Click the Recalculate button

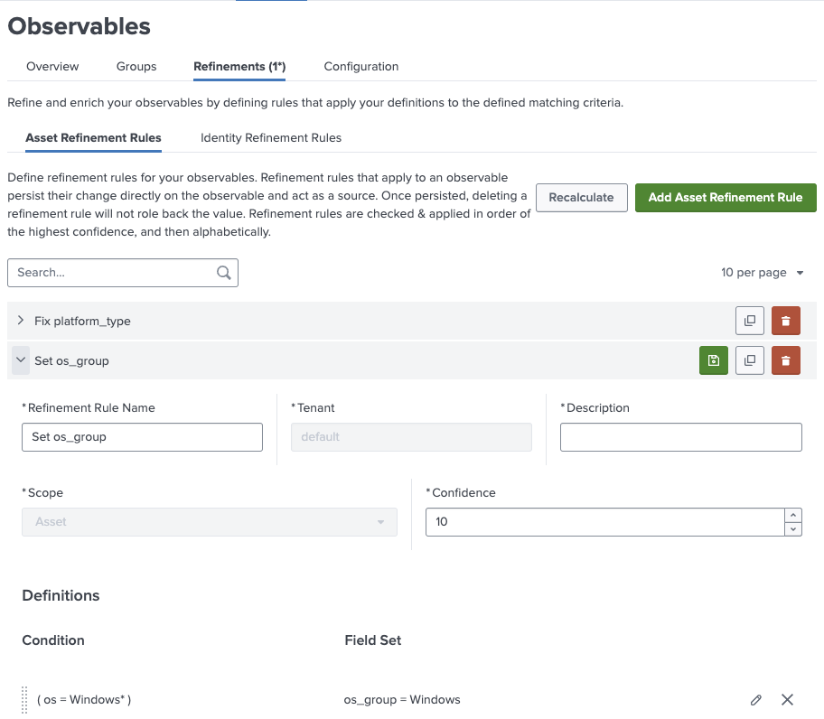pos(581,197)
